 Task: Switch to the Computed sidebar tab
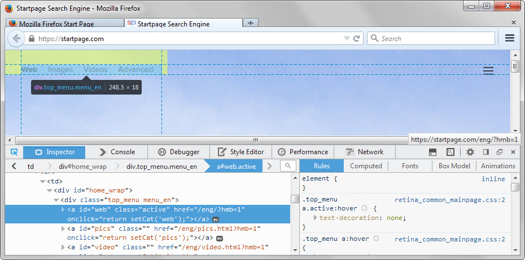(366, 166)
